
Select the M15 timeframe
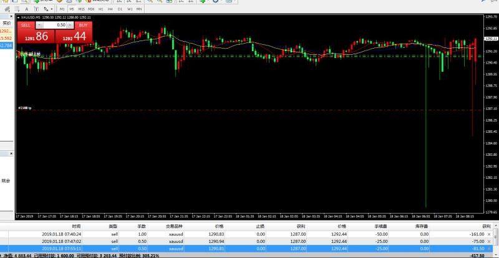point(82,9)
